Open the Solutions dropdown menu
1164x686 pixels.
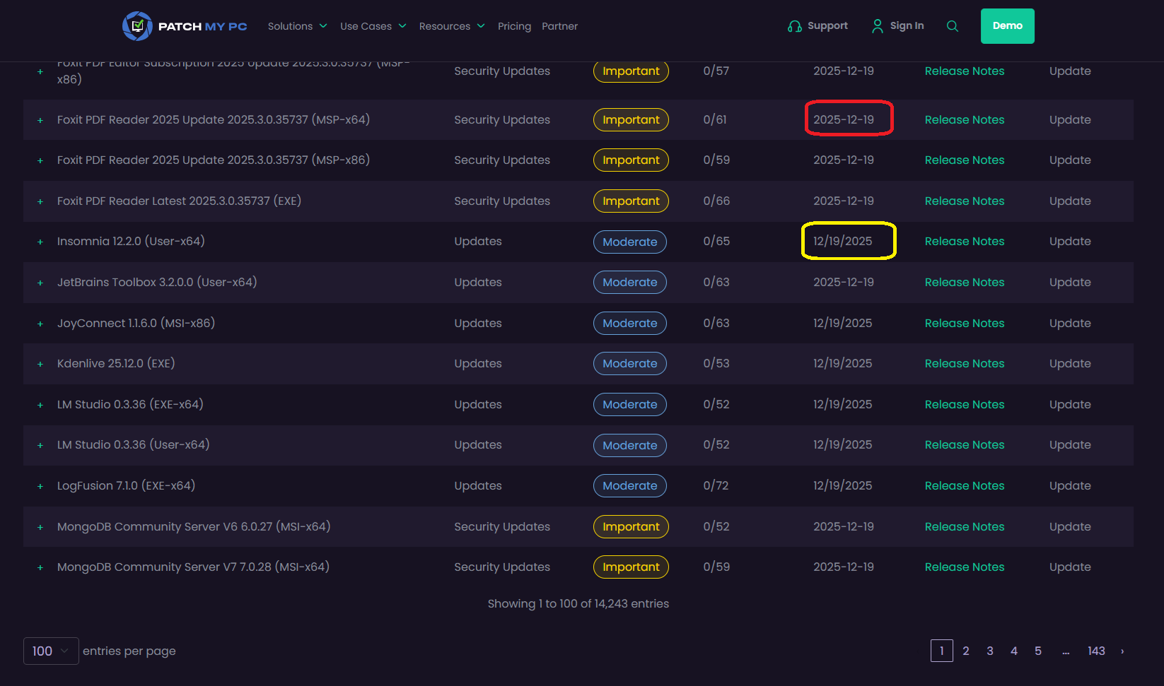pos(297,26)
